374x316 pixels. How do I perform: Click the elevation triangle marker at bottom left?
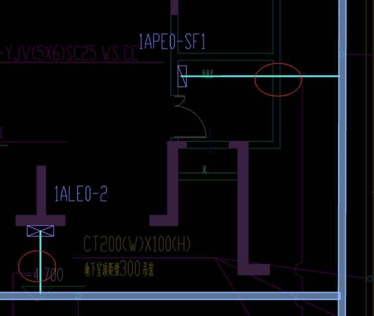pyautogui.click(x=38, y=297)
